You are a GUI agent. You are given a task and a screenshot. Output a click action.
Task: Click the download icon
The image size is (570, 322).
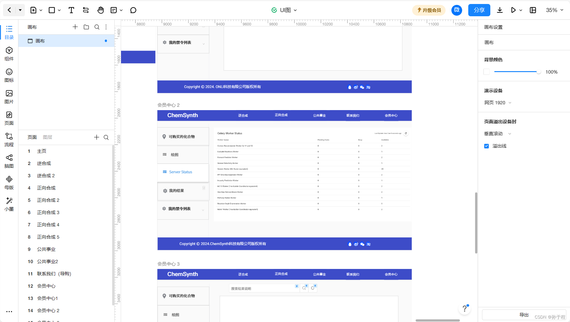click(500, 10)
